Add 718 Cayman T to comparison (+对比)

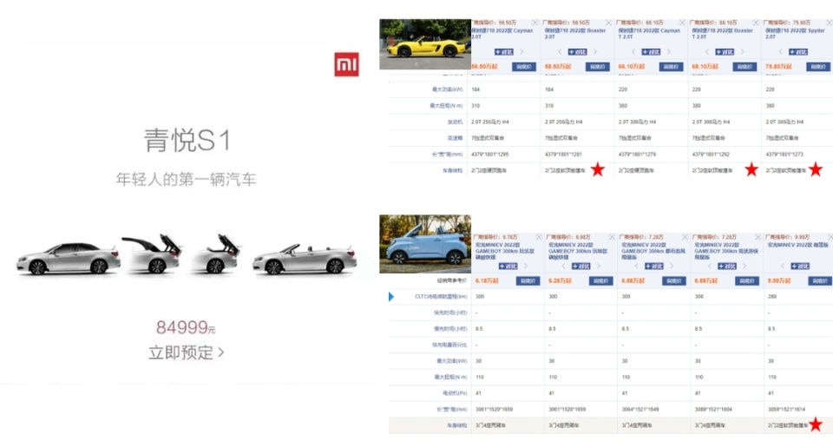tap(651, 51)
